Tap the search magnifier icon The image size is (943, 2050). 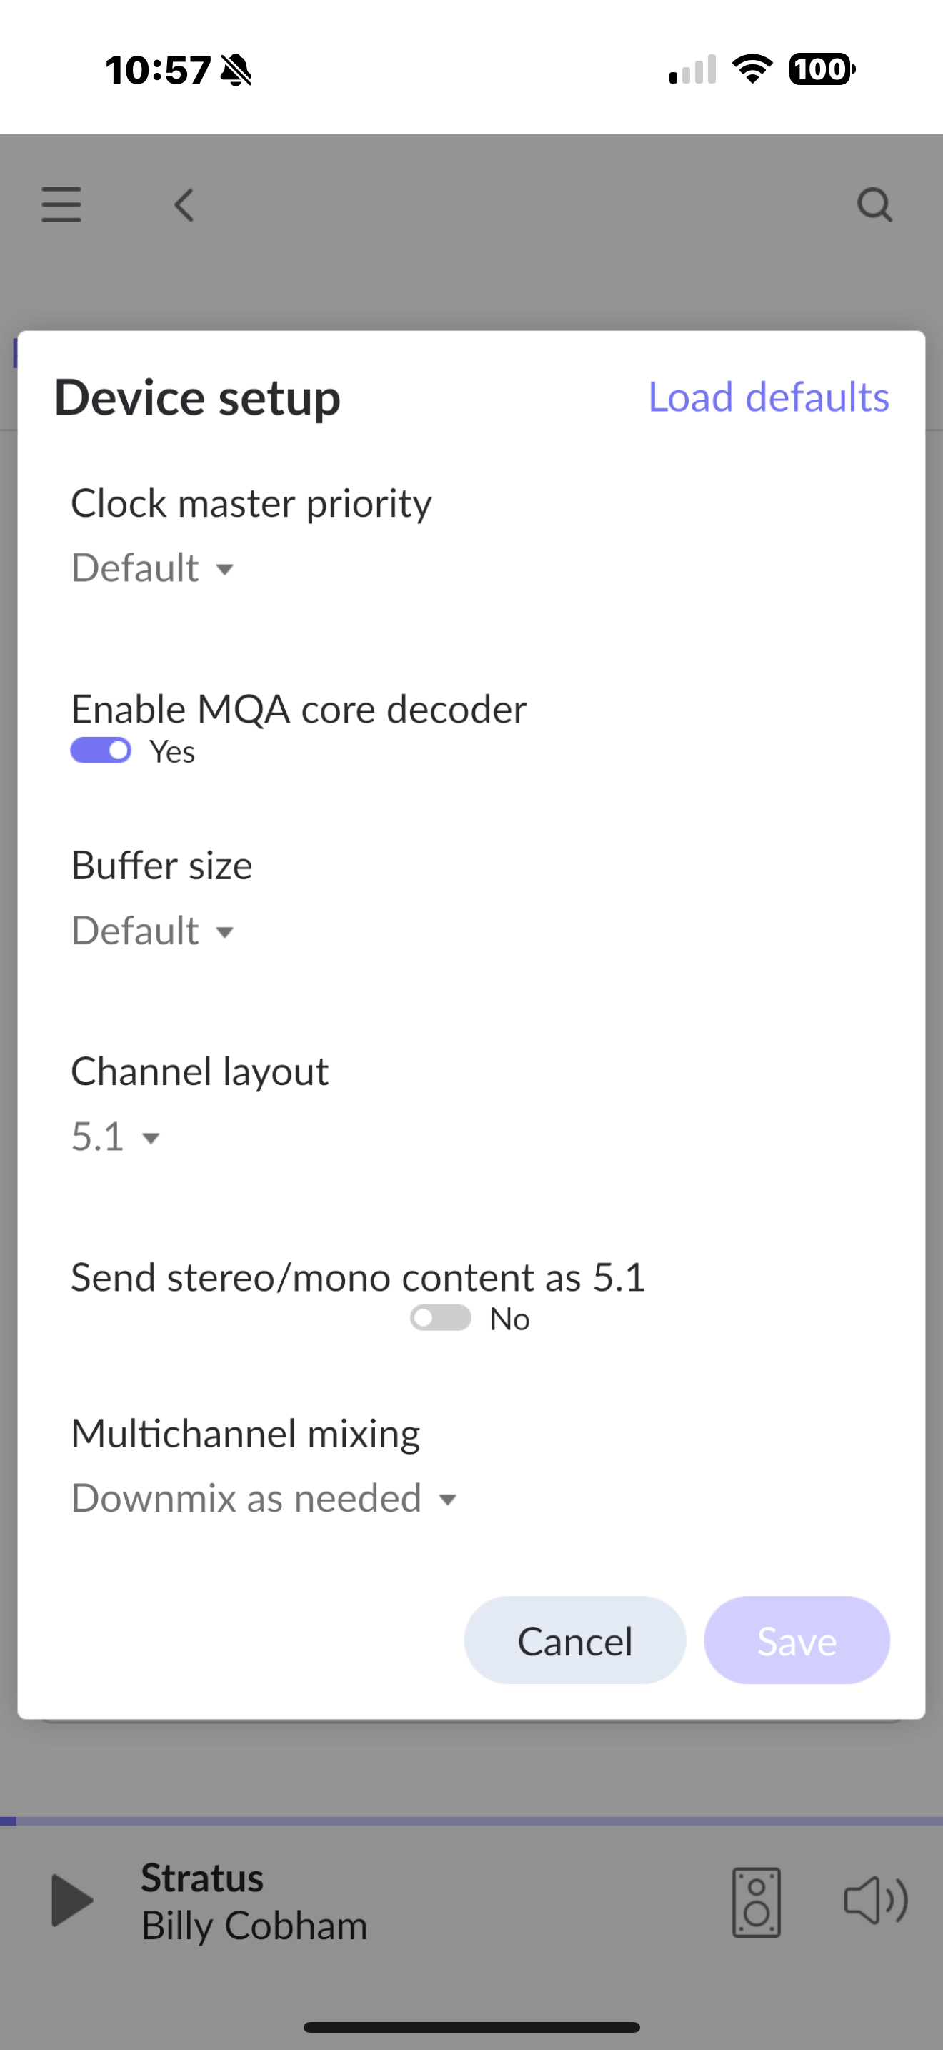click(874, 204)
